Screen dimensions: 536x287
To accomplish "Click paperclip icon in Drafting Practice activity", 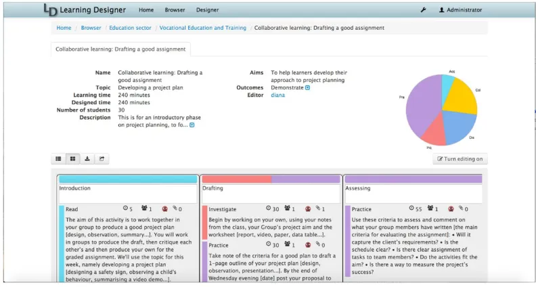I will [318, 244].
